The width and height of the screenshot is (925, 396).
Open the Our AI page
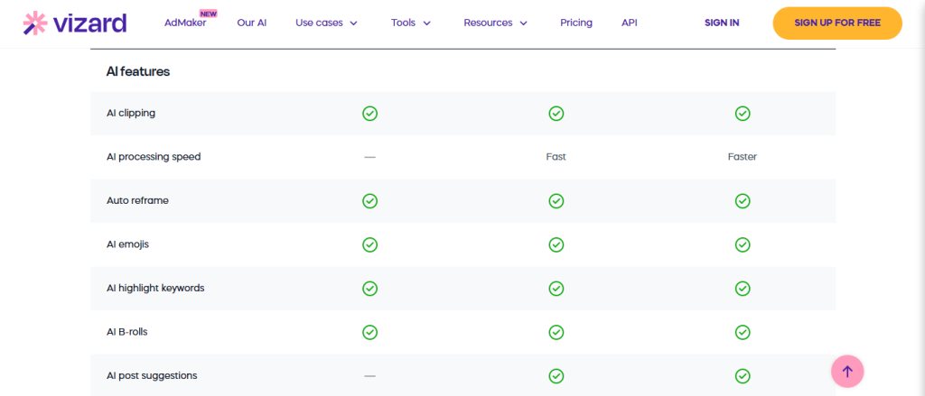pos(251,23)
